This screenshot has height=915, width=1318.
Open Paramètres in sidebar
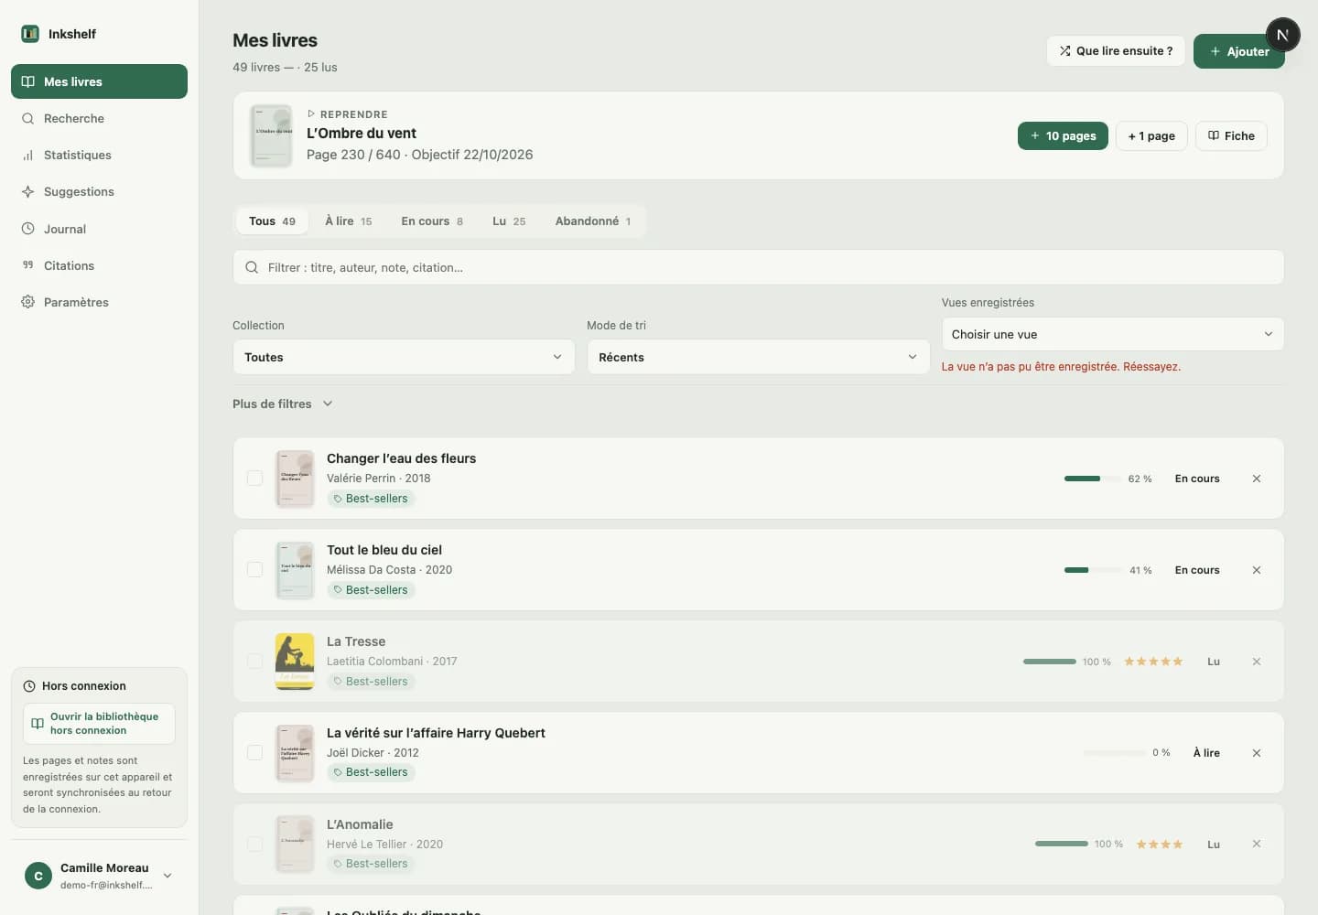[99, 302]
